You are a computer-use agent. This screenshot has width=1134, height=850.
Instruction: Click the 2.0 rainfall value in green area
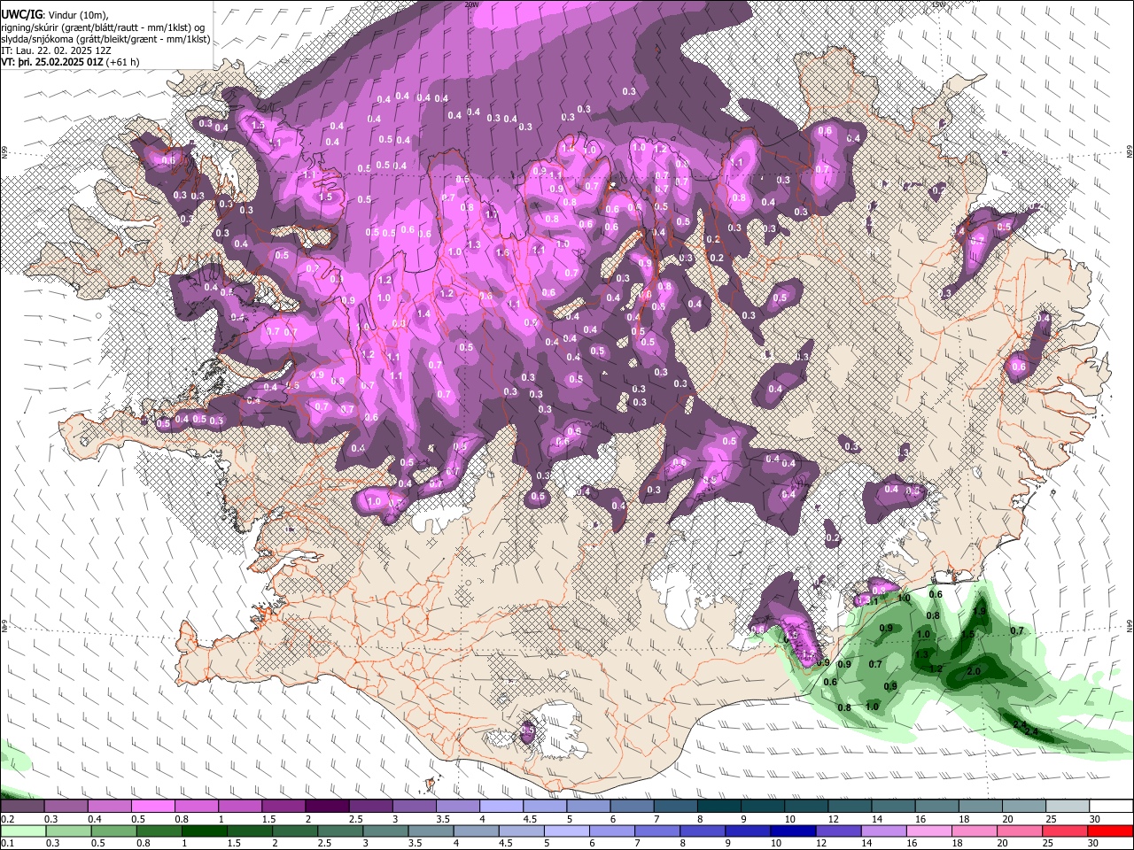[x=973, y=671]
